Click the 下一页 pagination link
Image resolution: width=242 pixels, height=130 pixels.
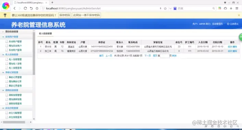147,56
